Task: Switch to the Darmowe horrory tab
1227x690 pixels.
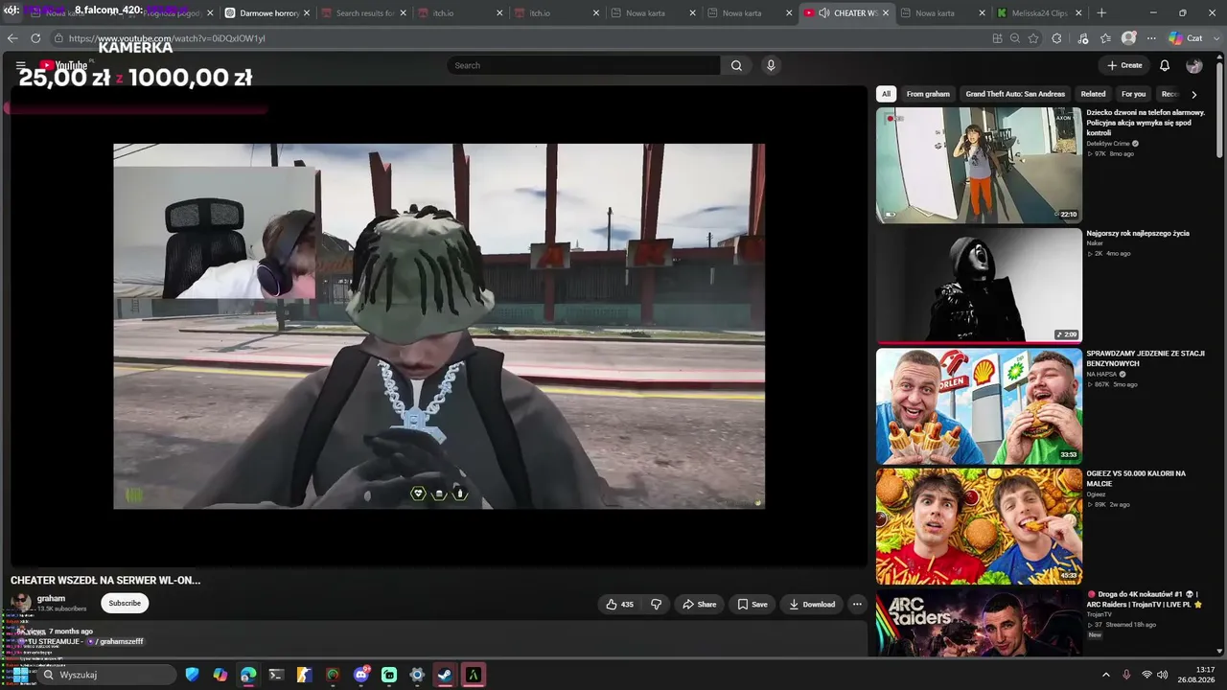Action: click(268, 13)
